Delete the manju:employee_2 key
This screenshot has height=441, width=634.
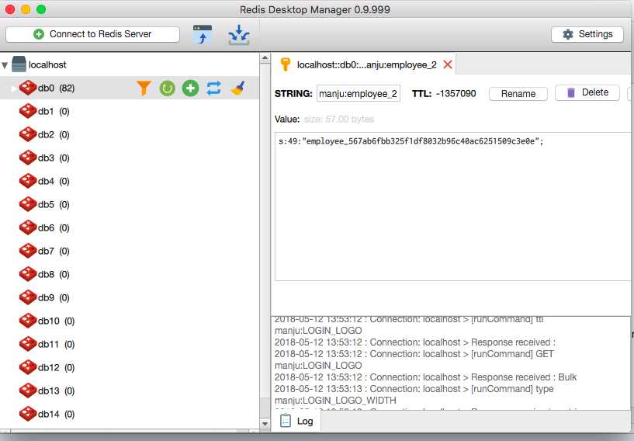point(587,92)
